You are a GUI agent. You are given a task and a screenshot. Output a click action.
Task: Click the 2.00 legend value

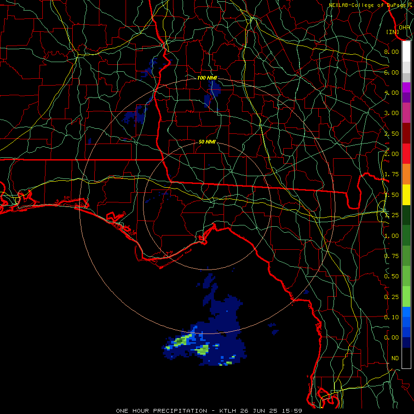tap(391, 154)
